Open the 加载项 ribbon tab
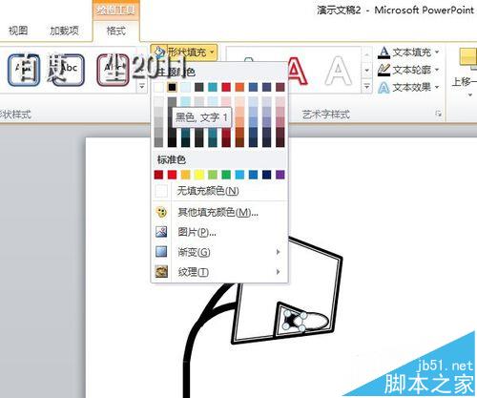The width and height of the screenshot is (477, 398). (x=64, y=31)
